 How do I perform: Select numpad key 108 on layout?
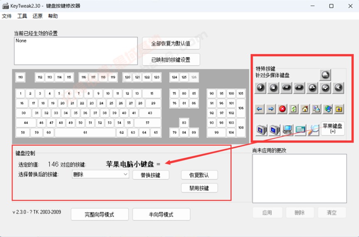tap(241, 127)
